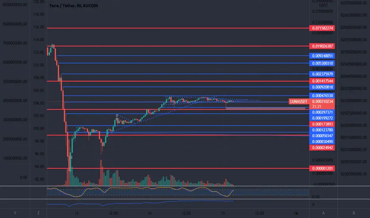Click the blue 0.000476530 price label
The width and height of the screenshot is (370, 218).
[322, 96]
